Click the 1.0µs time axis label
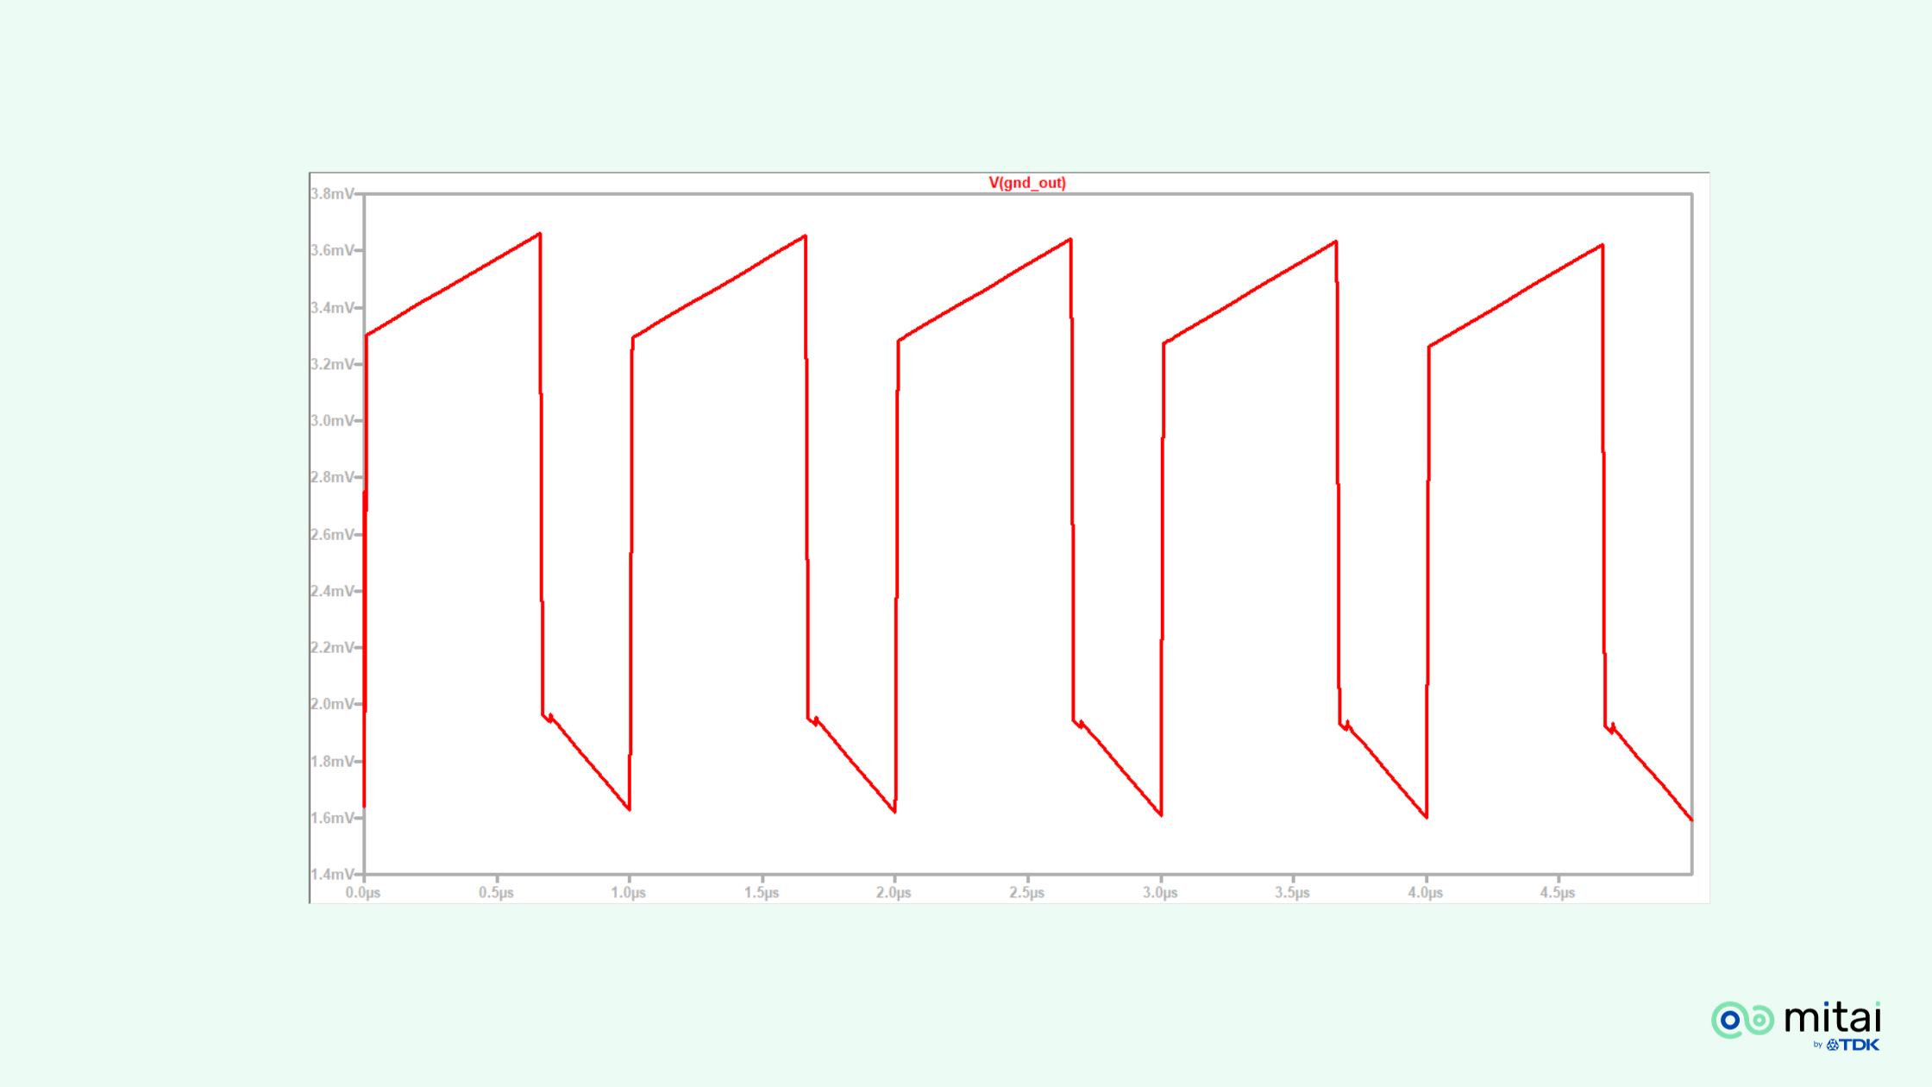 (x=628, y=893)
